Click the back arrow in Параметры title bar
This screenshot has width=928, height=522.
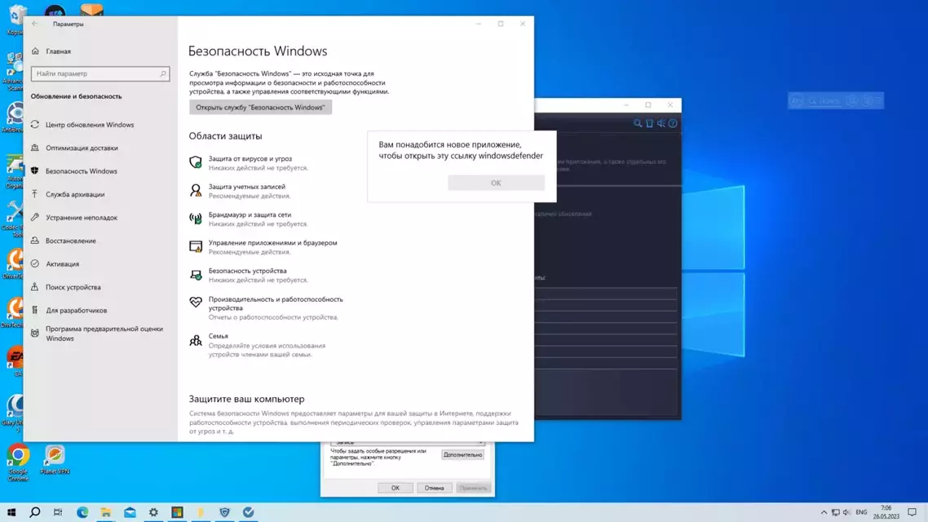click(34, 24)
